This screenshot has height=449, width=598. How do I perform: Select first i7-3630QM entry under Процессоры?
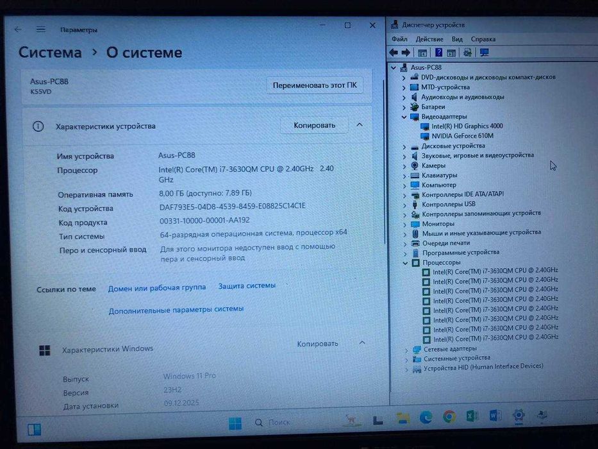click(x=495, y=271)
